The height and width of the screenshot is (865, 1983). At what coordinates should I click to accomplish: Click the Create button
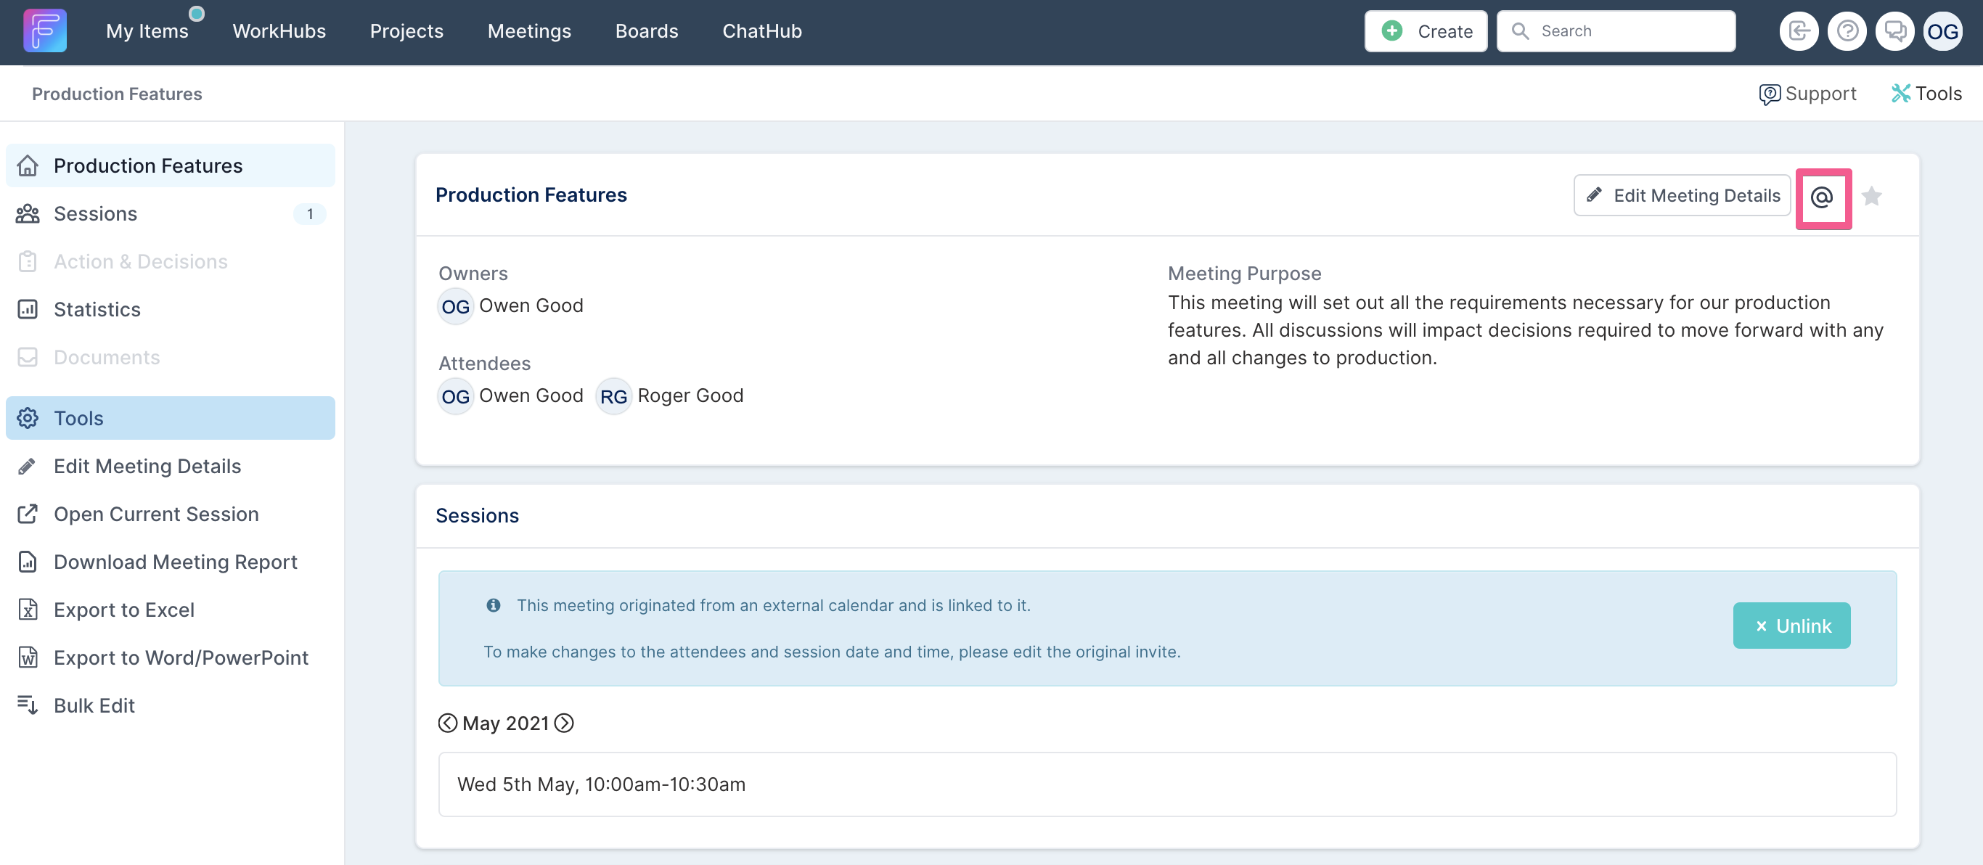click(1426, 30)
